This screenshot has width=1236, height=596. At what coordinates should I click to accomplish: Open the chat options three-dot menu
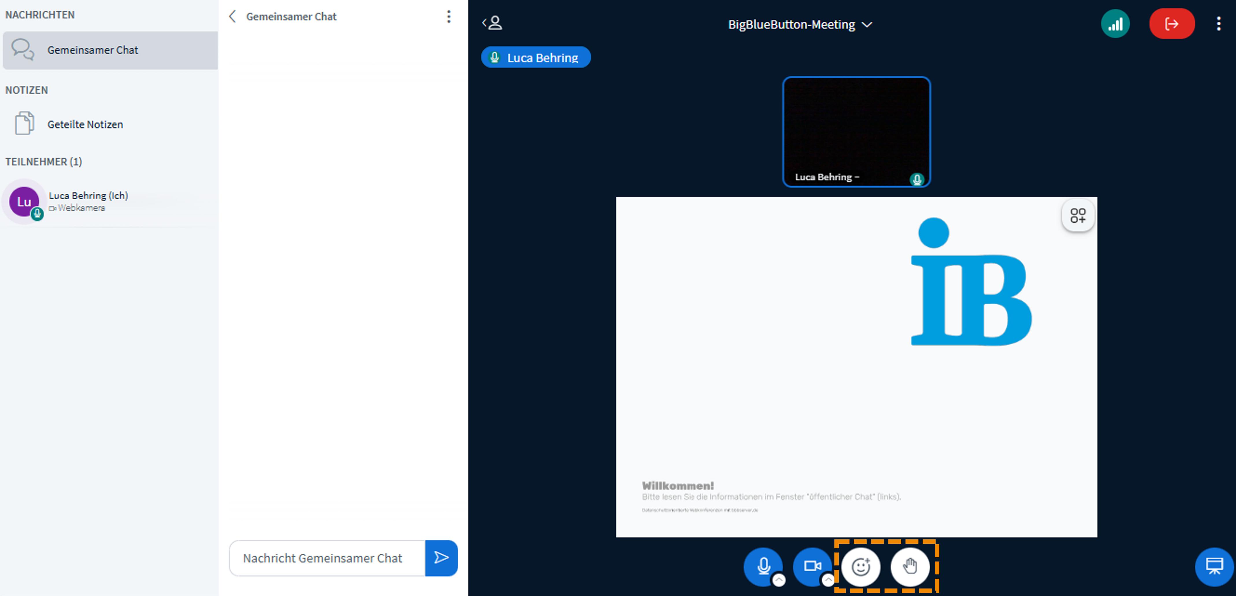pyautogui.click(x=449, y=16)
